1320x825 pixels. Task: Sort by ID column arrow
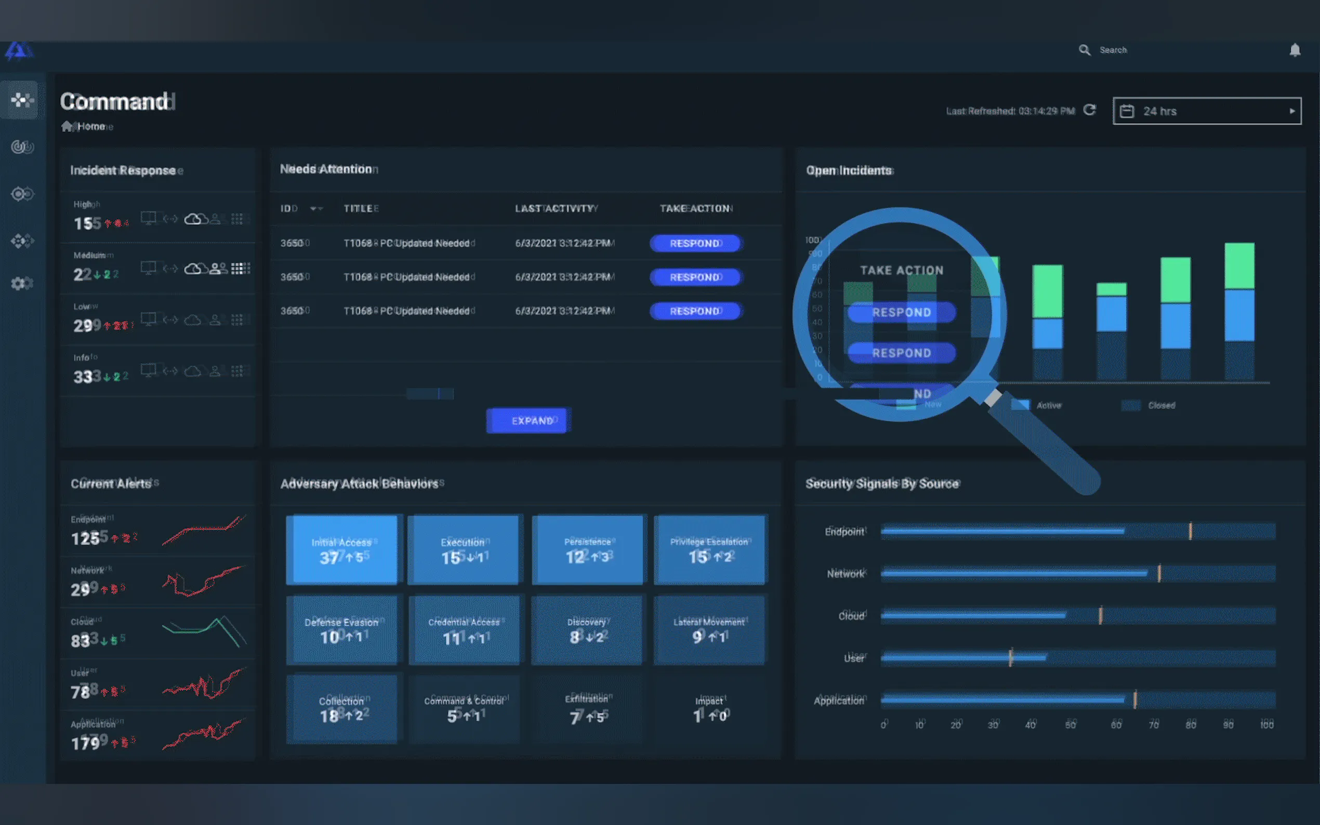[315, 208]
